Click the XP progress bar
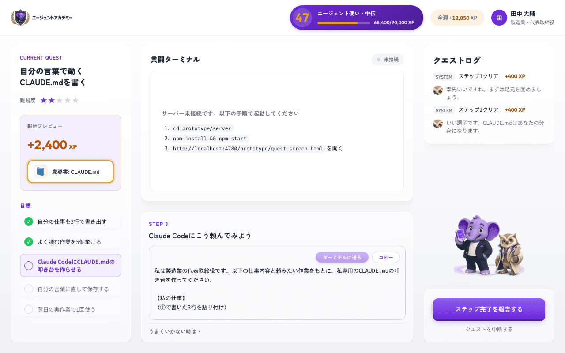Screen dimensions: 565x353 pyautogui.click(x=344, y=23)
